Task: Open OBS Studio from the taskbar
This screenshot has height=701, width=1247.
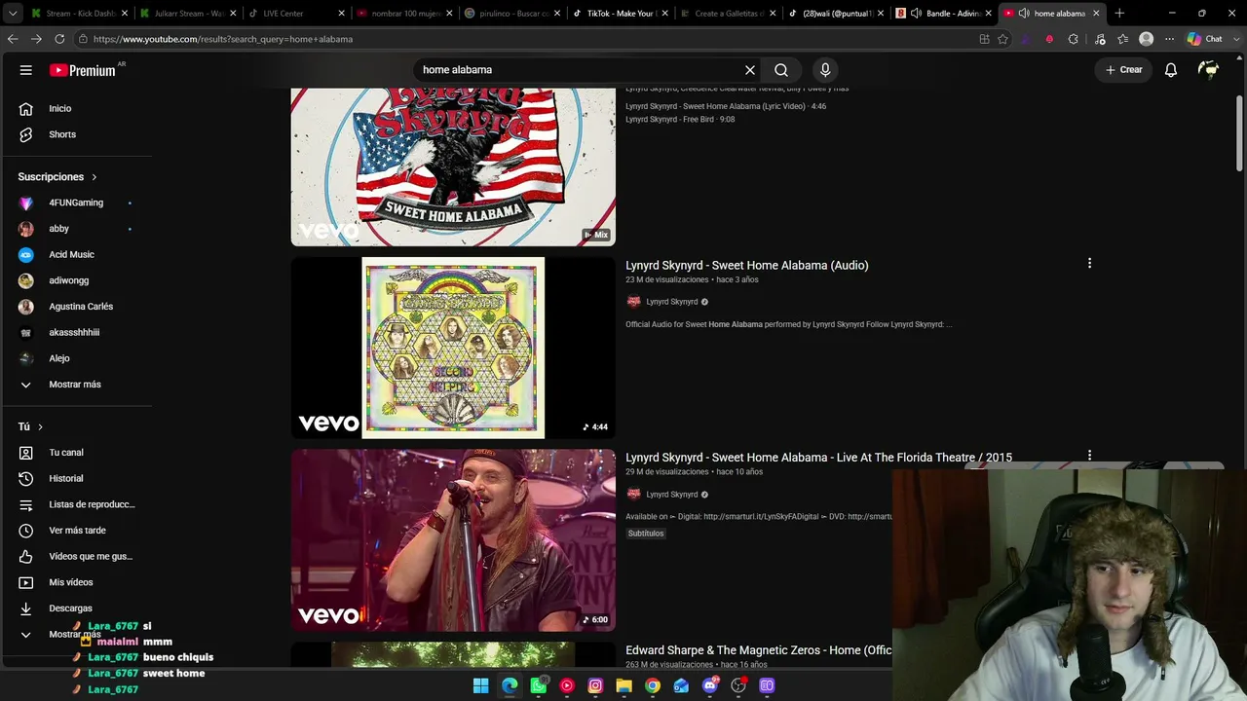Action: point(738,685)
